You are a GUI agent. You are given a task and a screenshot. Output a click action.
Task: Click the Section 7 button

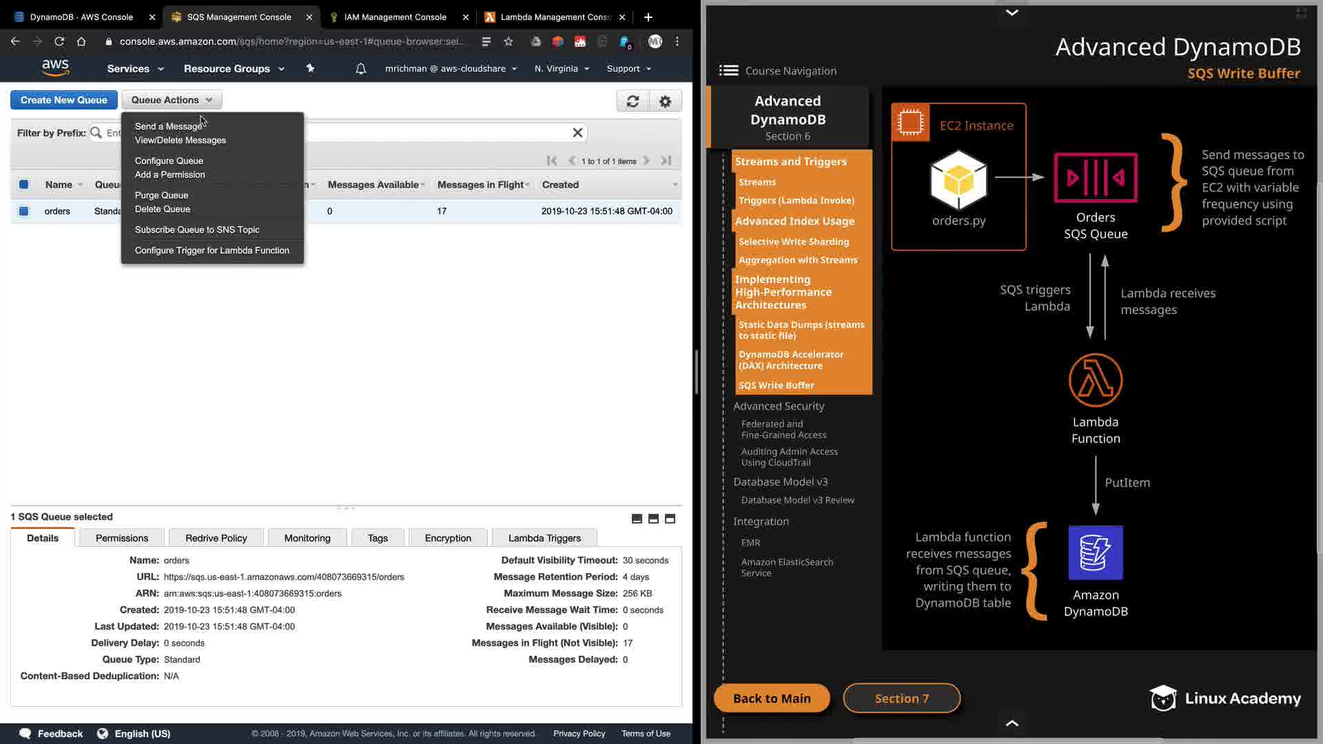(901, 698)
